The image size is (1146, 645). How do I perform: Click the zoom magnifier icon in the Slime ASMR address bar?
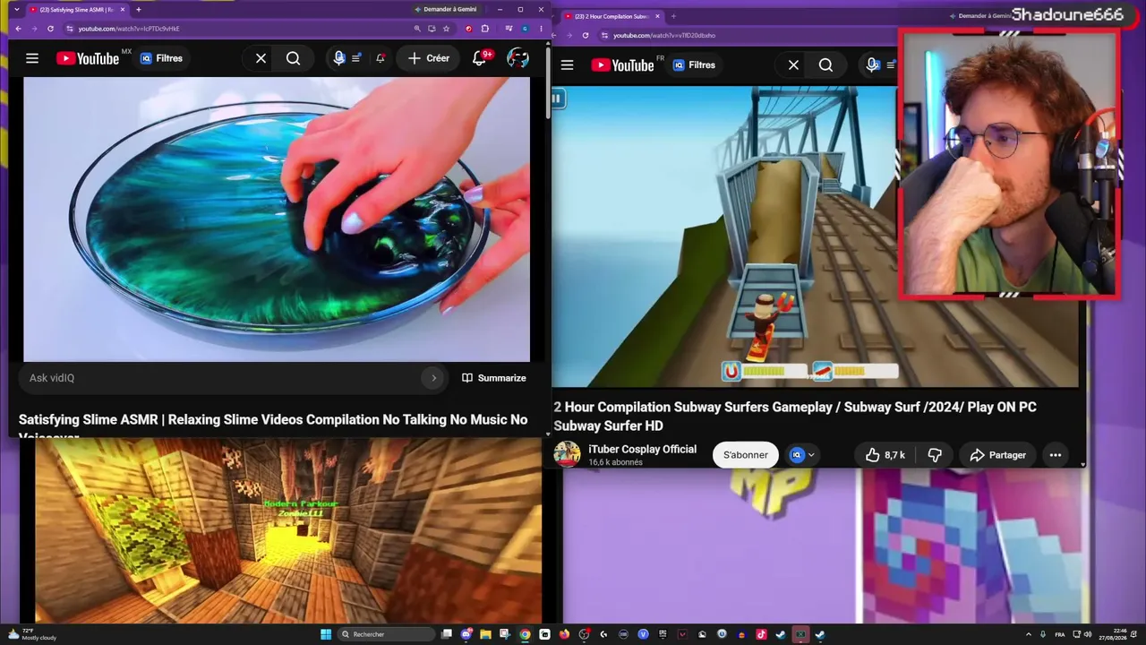coord(417,29)
